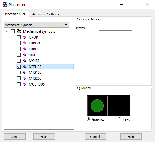Check the MTG250 symbol checkbox
155x142 pixels.
click(19, 78)
